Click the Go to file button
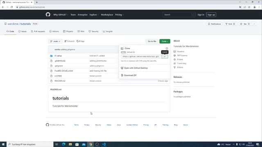 pos(152,41)
